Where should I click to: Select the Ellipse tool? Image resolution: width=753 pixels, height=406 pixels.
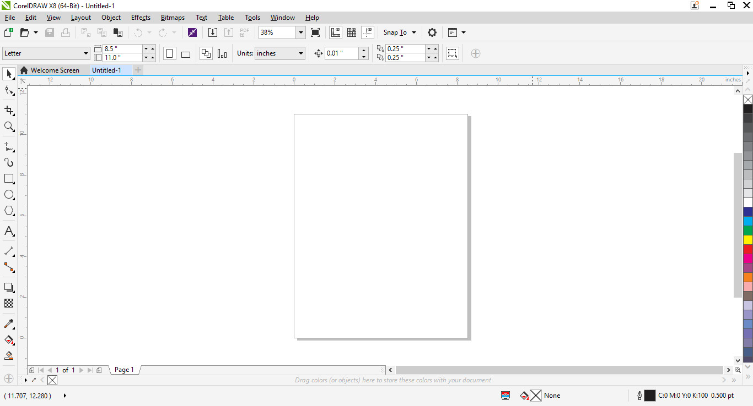coord(9,195)
